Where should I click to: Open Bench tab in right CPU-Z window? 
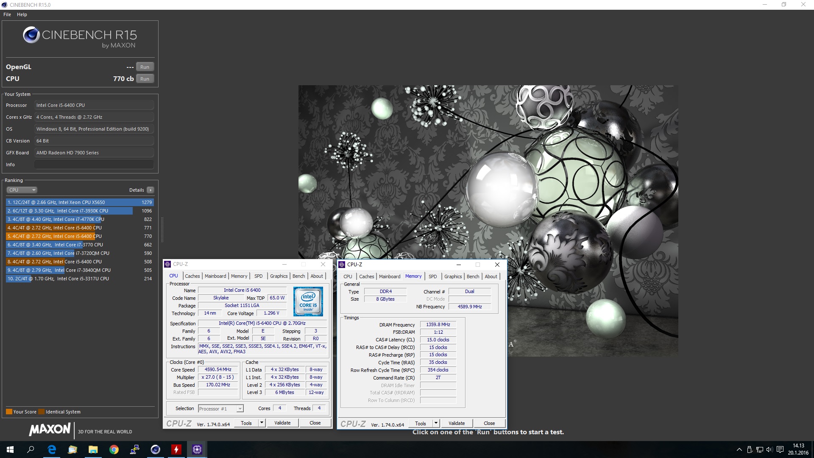pos(473,276)
